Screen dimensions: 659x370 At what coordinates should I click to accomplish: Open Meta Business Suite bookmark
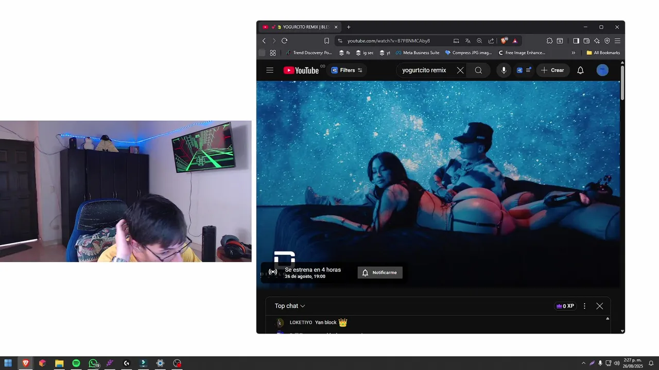click(418, 52)
